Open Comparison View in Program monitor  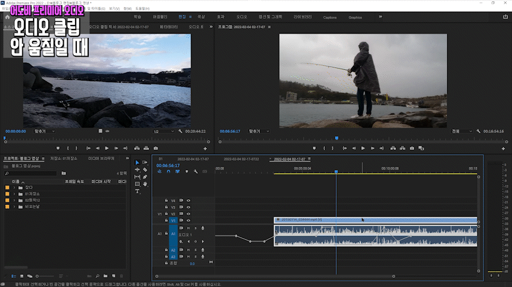[421, 149]
